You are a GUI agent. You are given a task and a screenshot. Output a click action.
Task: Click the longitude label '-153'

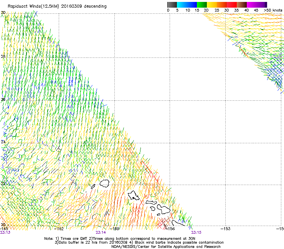point(226,229)
